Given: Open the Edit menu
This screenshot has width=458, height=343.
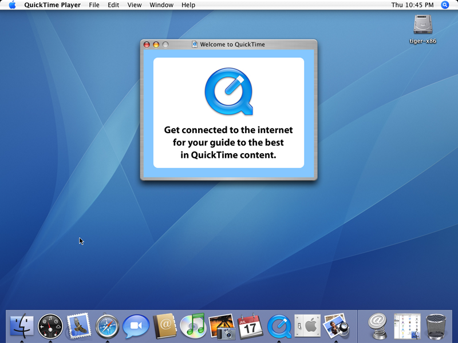Looking at the screenshot, I should coord(113,5).
